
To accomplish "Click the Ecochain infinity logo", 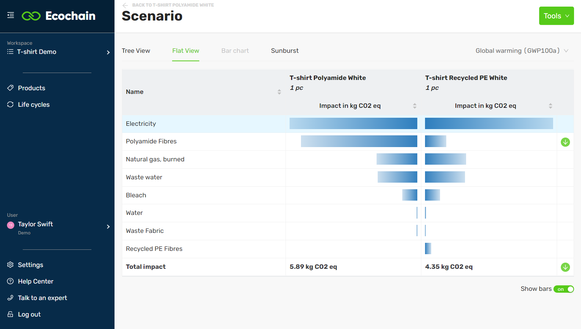I will [x=31, y=16].
